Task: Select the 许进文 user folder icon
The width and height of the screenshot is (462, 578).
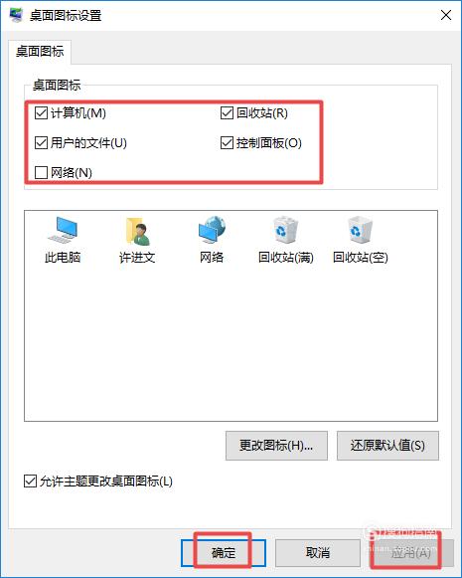Action: [137, 240]
